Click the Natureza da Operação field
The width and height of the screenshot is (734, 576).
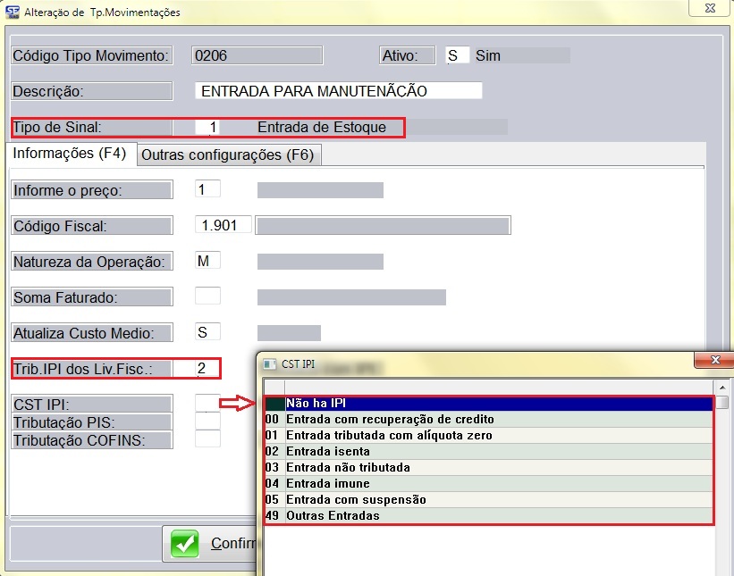[207, 261]
